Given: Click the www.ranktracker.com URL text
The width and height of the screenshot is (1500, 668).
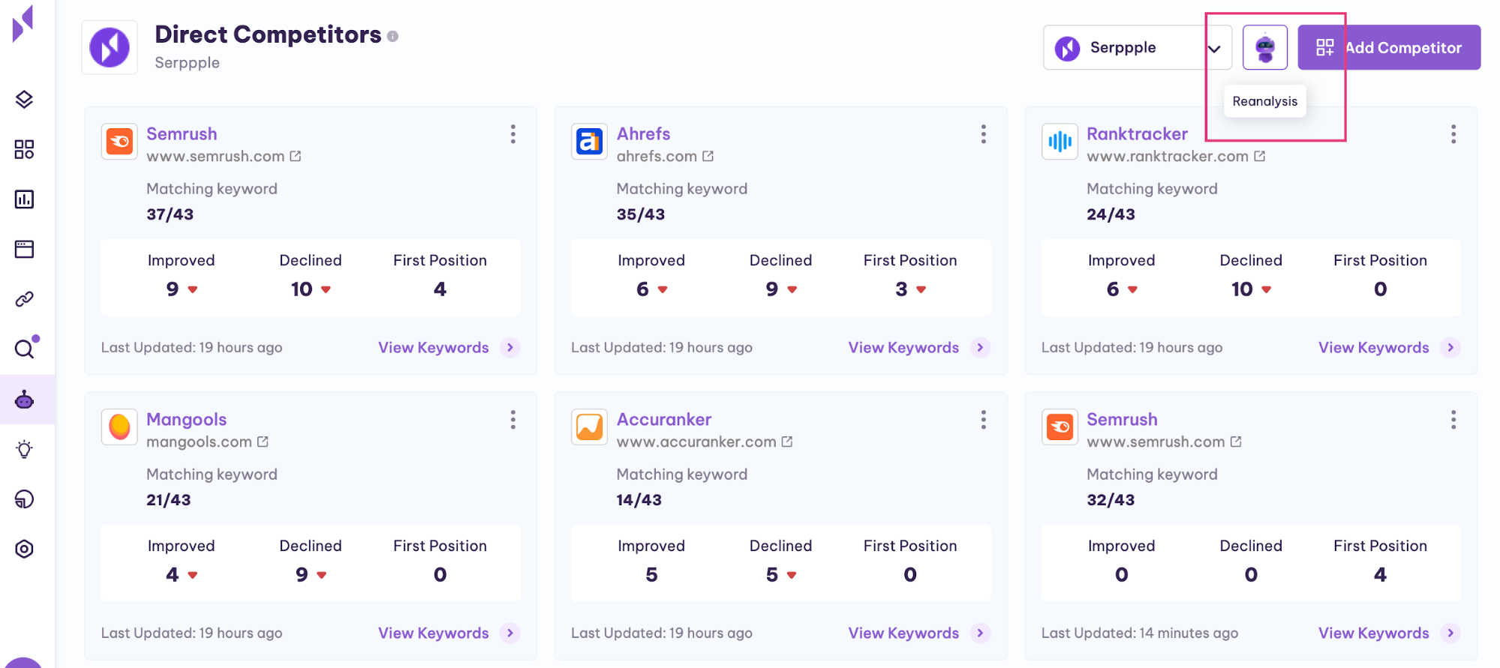Looking at the screenshot, I should tap(1168, 156).
